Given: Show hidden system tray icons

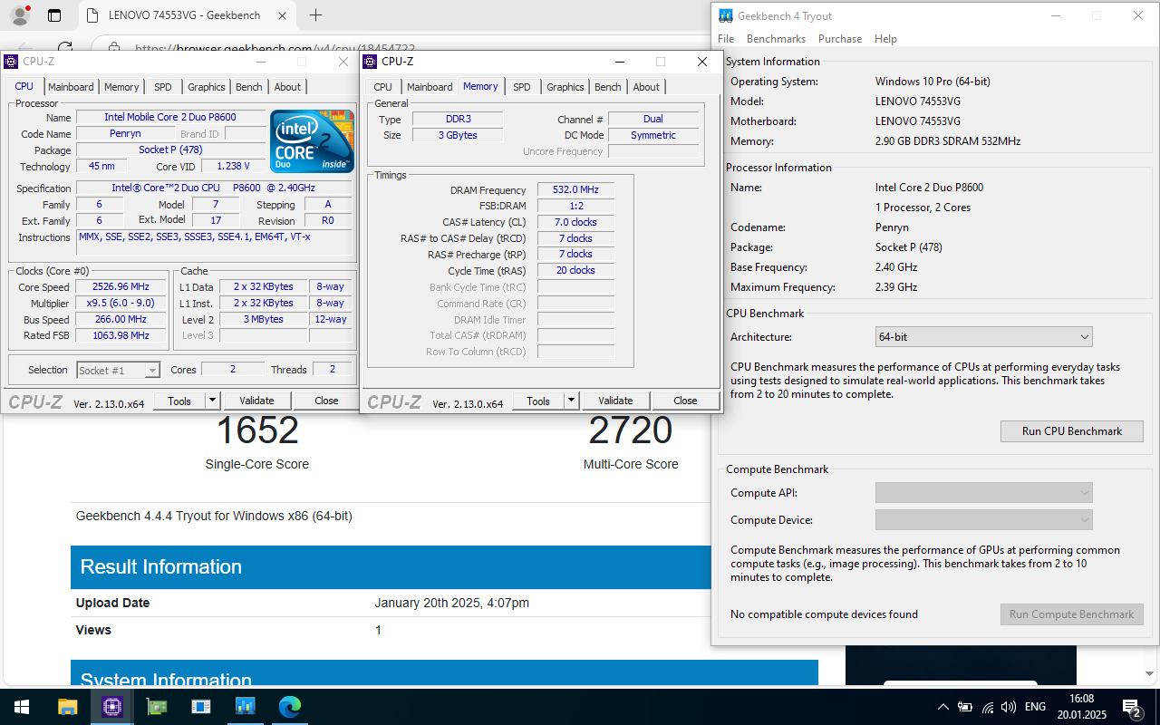Looking at the screenshot, I should [943, 707].
